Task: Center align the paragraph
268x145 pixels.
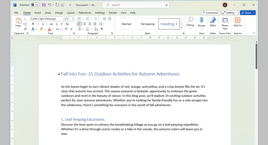Action: [x=84, y=24]
